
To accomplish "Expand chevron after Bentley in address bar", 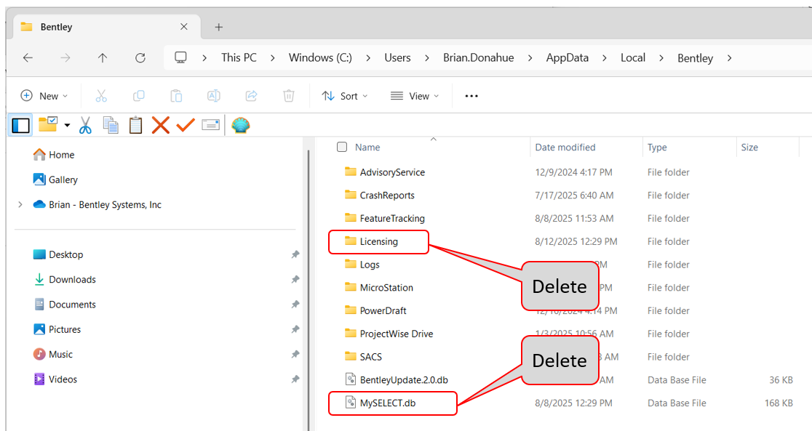I will (x=729, y=58).
